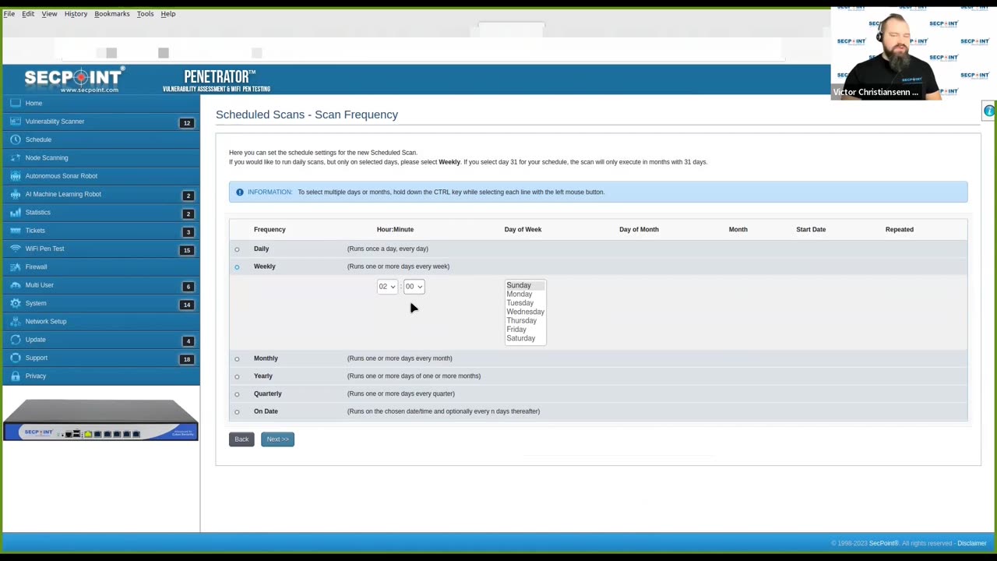
Task: Click the Support icon in sidebar
Action: click(16, 358)
